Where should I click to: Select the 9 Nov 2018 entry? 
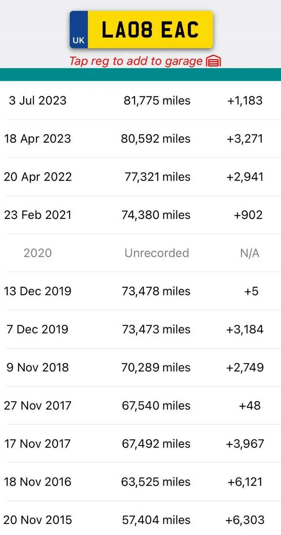tap(140, 367)
